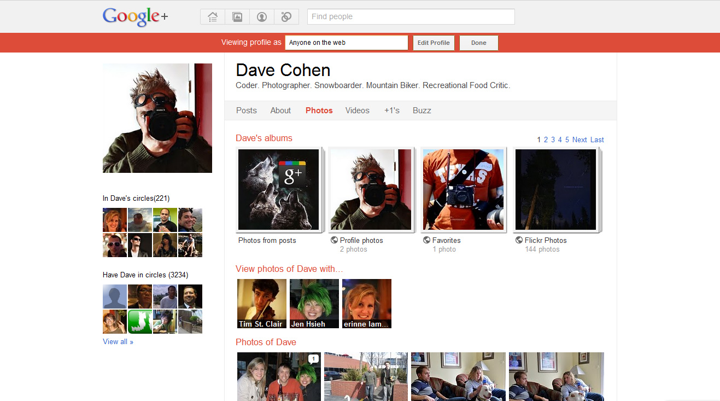
Task: Click the Google+ logo
Action: tap(135, 16)
